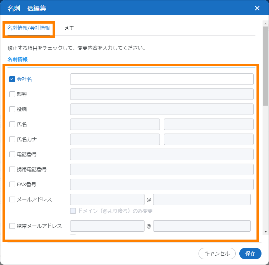Toggle the 携帯電話番号 checkbox
Viewport: 269px width, 265px height.
[x=12, y=169]
